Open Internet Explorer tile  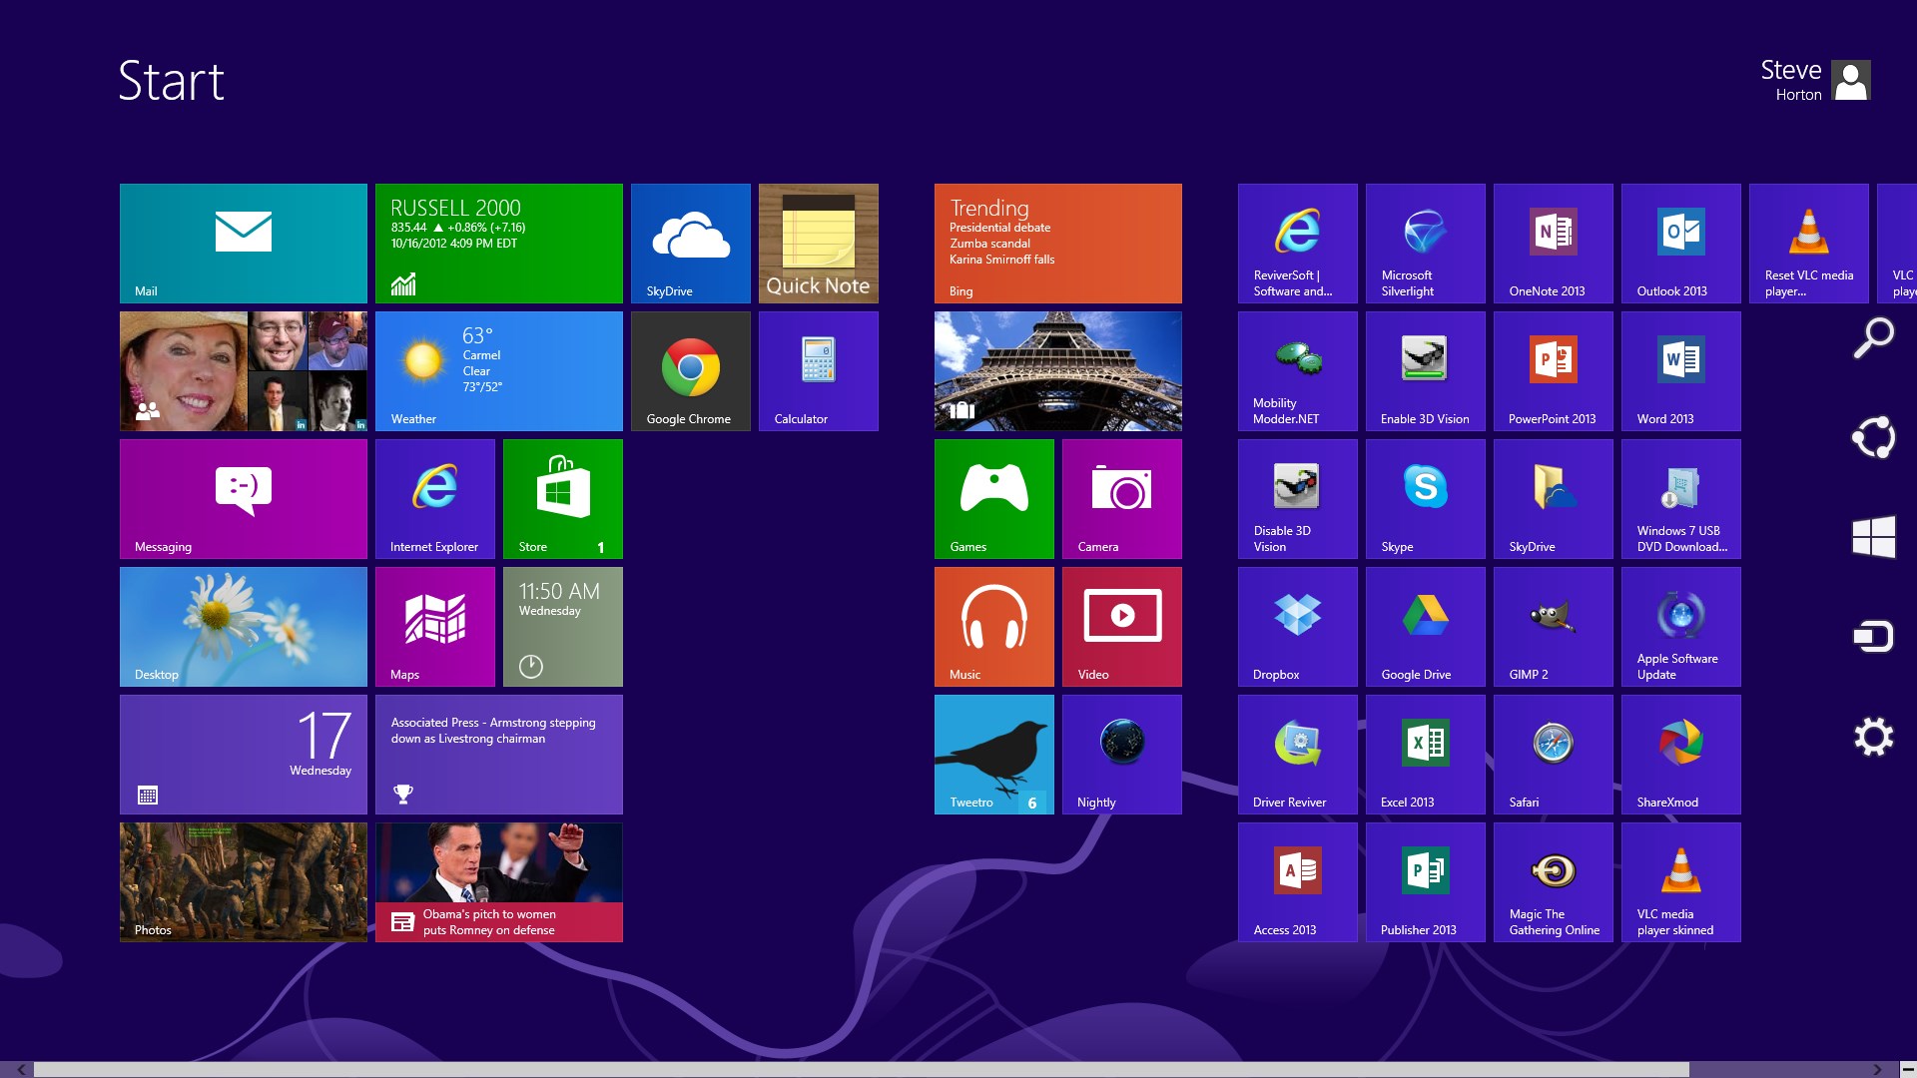tap(435, 499)
